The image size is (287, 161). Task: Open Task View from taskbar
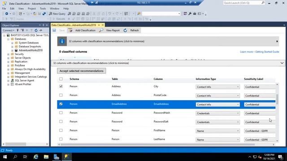pyautogui.click(x=25, y=157)
